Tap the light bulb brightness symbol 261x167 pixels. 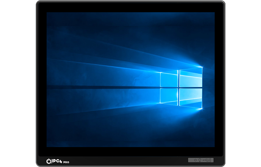[200, 160]
